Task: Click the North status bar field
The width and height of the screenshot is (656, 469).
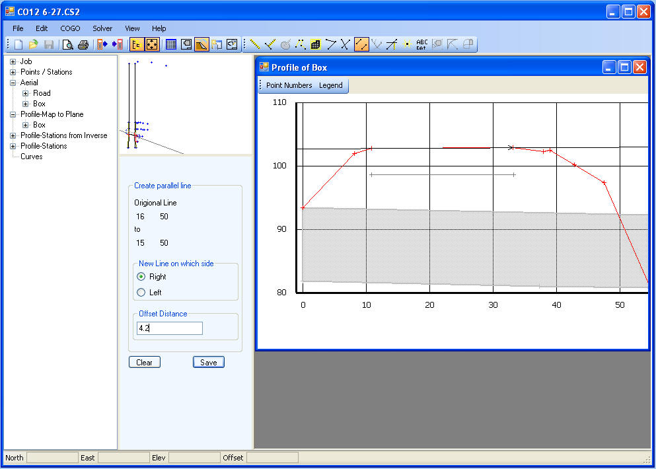Action: 52,457
